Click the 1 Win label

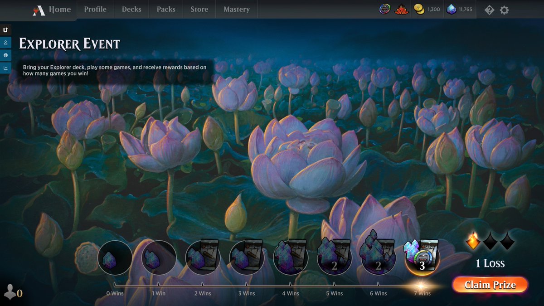click(x=159, y=293)
